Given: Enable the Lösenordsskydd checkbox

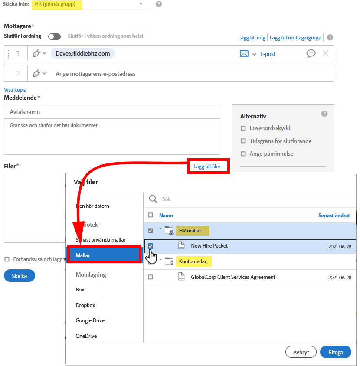Looking at the screenshot, I should (243, 128).
